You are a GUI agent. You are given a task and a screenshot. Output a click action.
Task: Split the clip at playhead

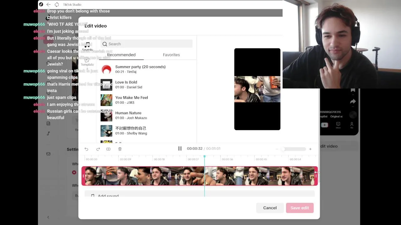pos(108,149)
